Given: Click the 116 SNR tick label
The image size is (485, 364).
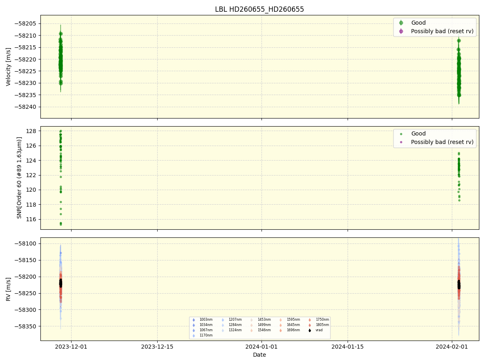Looking at the screenshot, I should pos(32,219).
